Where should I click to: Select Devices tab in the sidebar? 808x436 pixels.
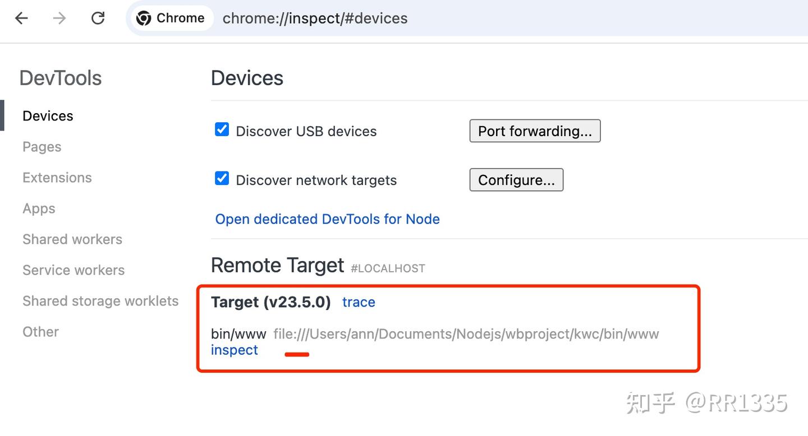[48, 115]
